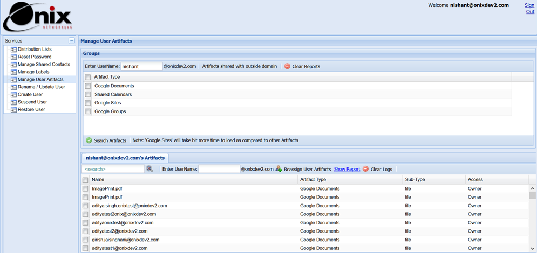
Task: Check the Google Groups artifact type
Action: pyautogui.click(x=87, y=111)
